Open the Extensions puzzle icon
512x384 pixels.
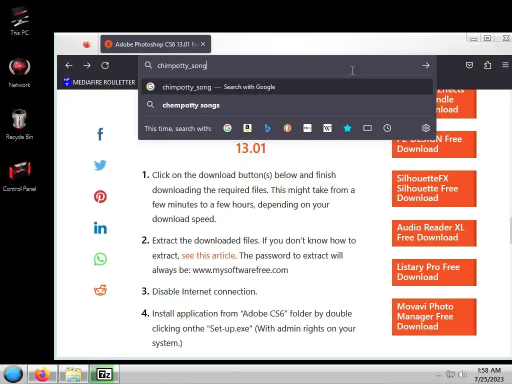coord(487,65)
